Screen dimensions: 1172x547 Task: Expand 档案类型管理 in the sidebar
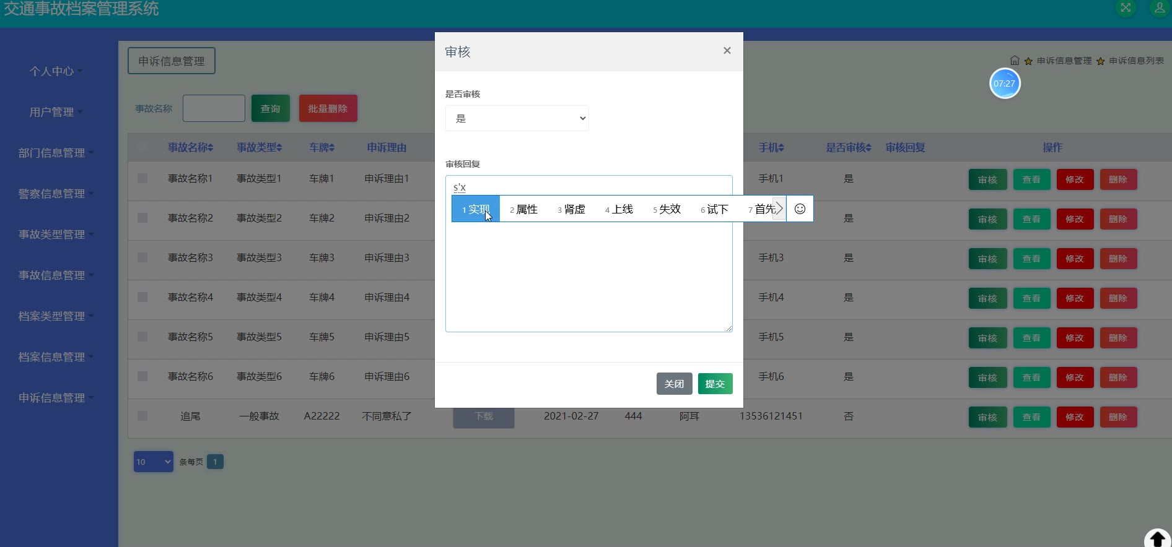click(x=56, y=316)
